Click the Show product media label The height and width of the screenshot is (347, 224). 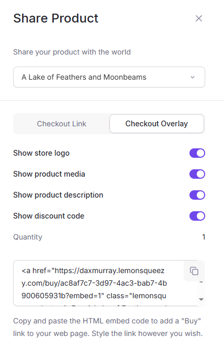pyautogui.click(x=49, y=174)
